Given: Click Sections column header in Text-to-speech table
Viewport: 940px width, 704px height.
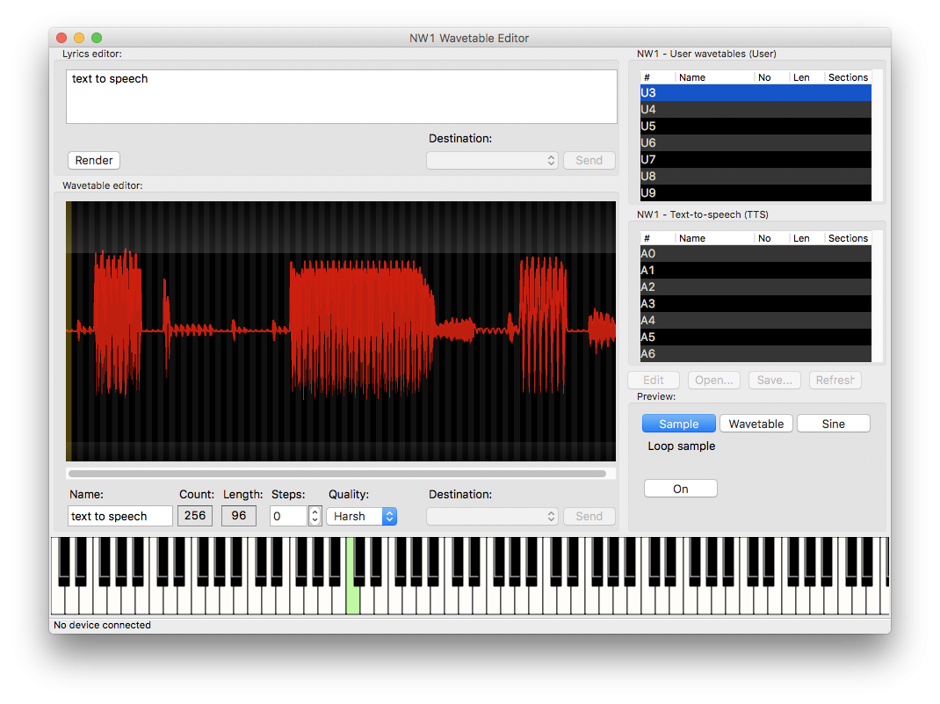Looking at the screenshot, I should pyautogui.click(x=848, y=238).
